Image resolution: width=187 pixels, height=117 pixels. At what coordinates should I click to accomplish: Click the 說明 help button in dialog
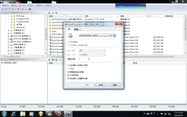point(115,85)
